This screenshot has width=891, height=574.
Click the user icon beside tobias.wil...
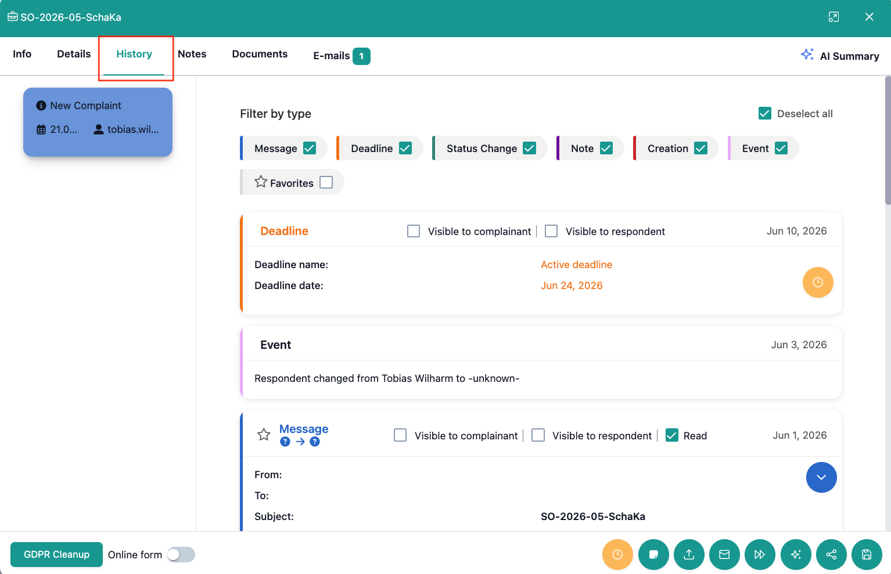99,129
